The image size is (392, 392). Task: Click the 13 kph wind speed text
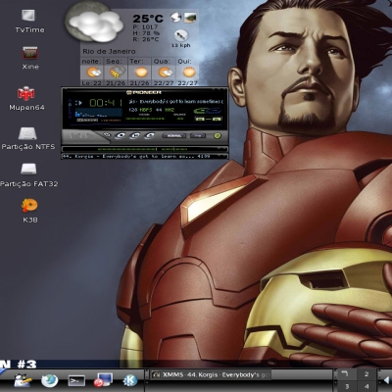point(181,45)
